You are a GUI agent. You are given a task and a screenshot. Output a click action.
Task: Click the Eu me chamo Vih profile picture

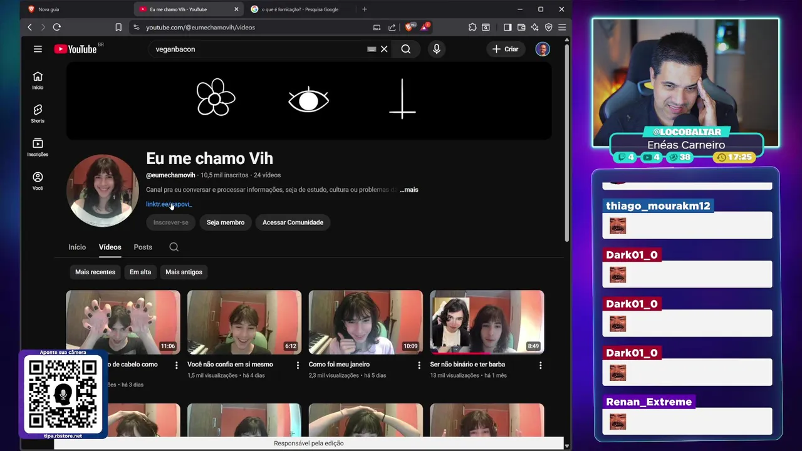click(x=103, y=190)
